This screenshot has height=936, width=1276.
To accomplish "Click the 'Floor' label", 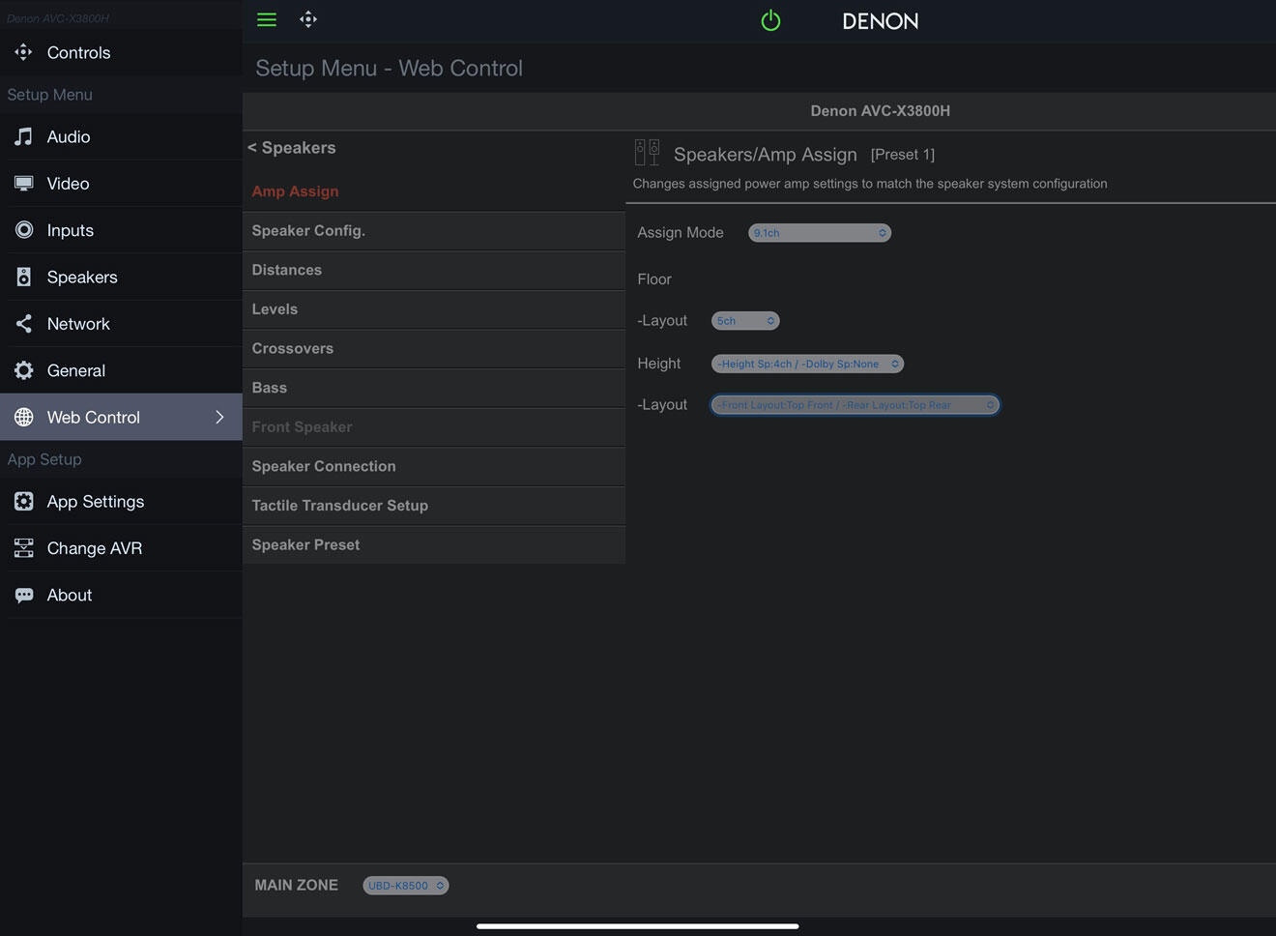I will (654, 279).
